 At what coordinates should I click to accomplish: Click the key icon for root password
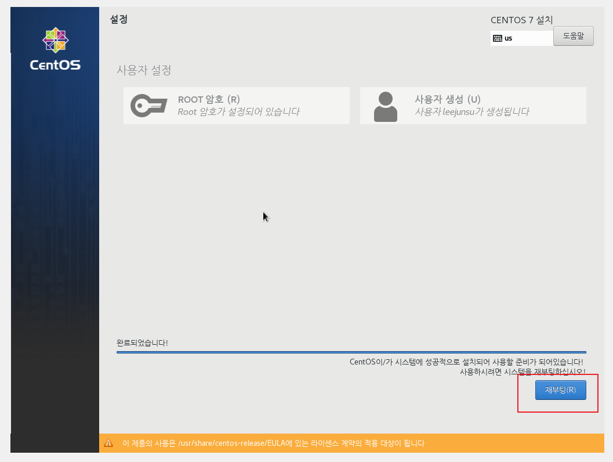[x=149, y=106]
